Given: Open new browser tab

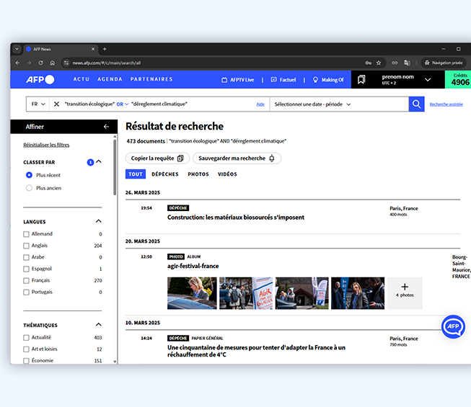Looking at the screenshot, I should 105,49.
